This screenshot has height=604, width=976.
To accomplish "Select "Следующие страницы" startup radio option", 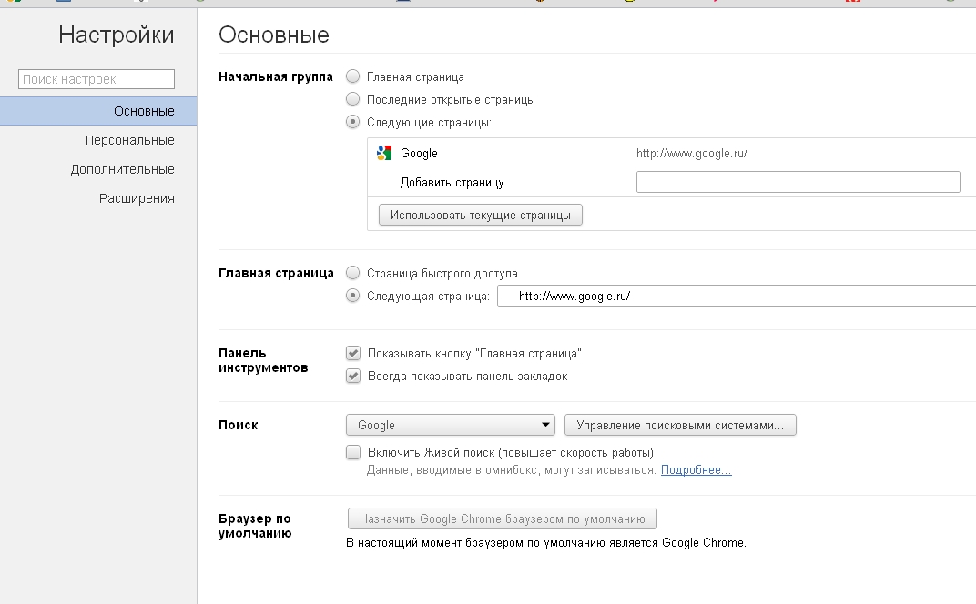I will [x=353, y=122].
